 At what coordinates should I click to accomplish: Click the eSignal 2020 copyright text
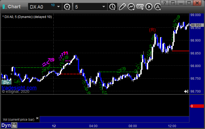(x=16, y=92)
